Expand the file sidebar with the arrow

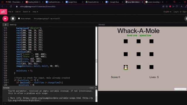[6, 24]
